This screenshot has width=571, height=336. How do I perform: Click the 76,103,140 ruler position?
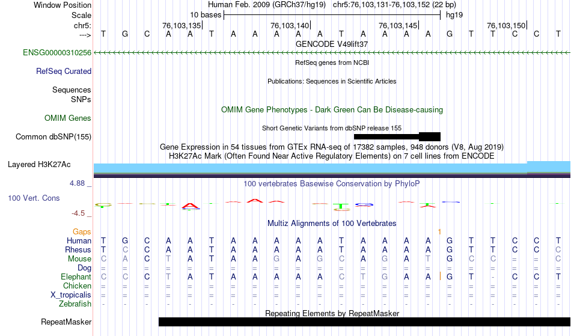point(290,25)
